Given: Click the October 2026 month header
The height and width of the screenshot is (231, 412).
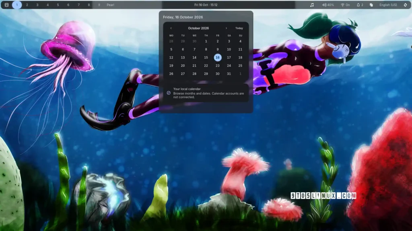Looking at the screenshot, I should pos(198,28).
